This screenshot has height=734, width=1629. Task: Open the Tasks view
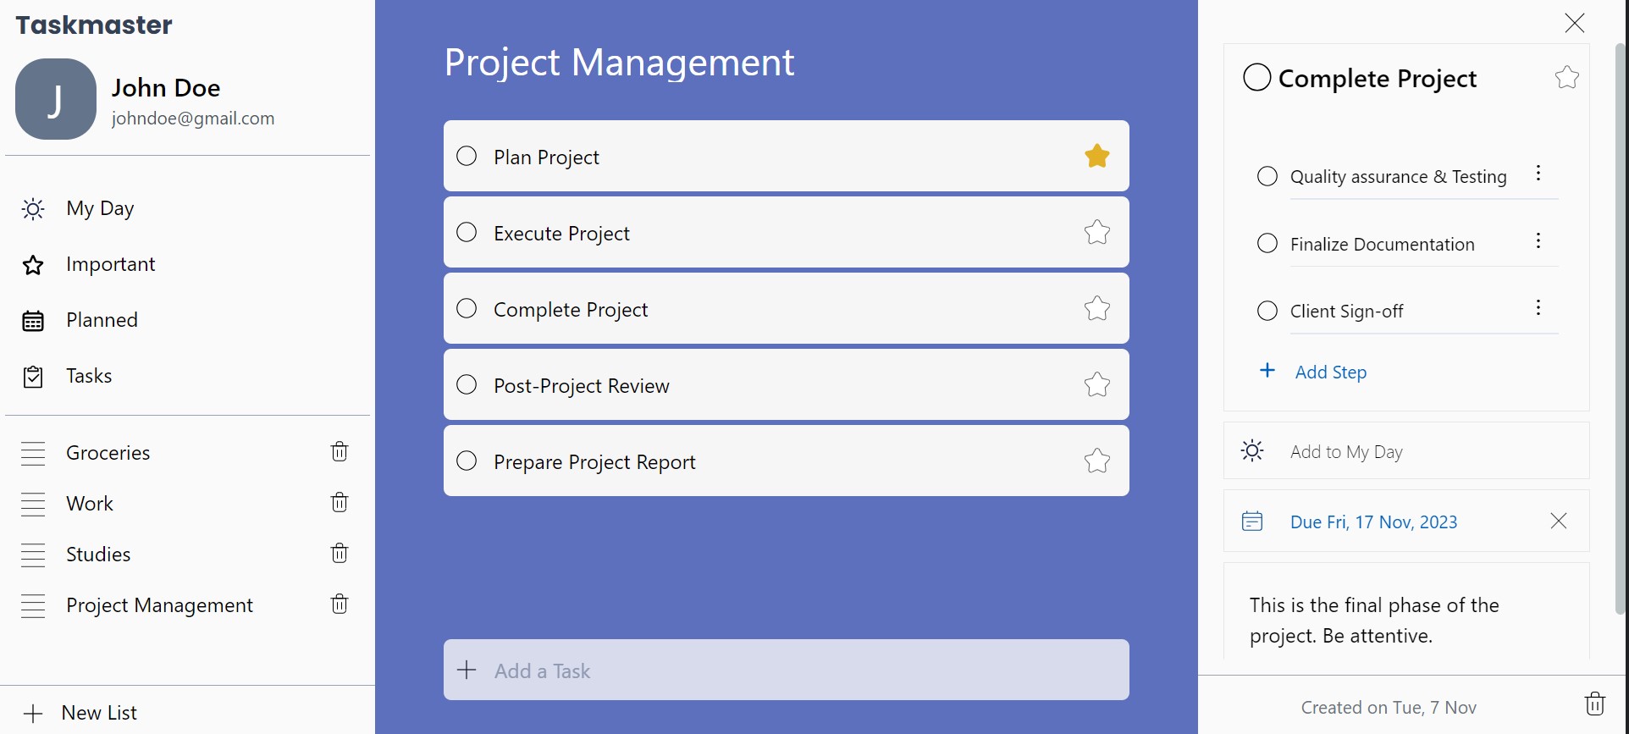pyautogui.click(x=89, y=375)
